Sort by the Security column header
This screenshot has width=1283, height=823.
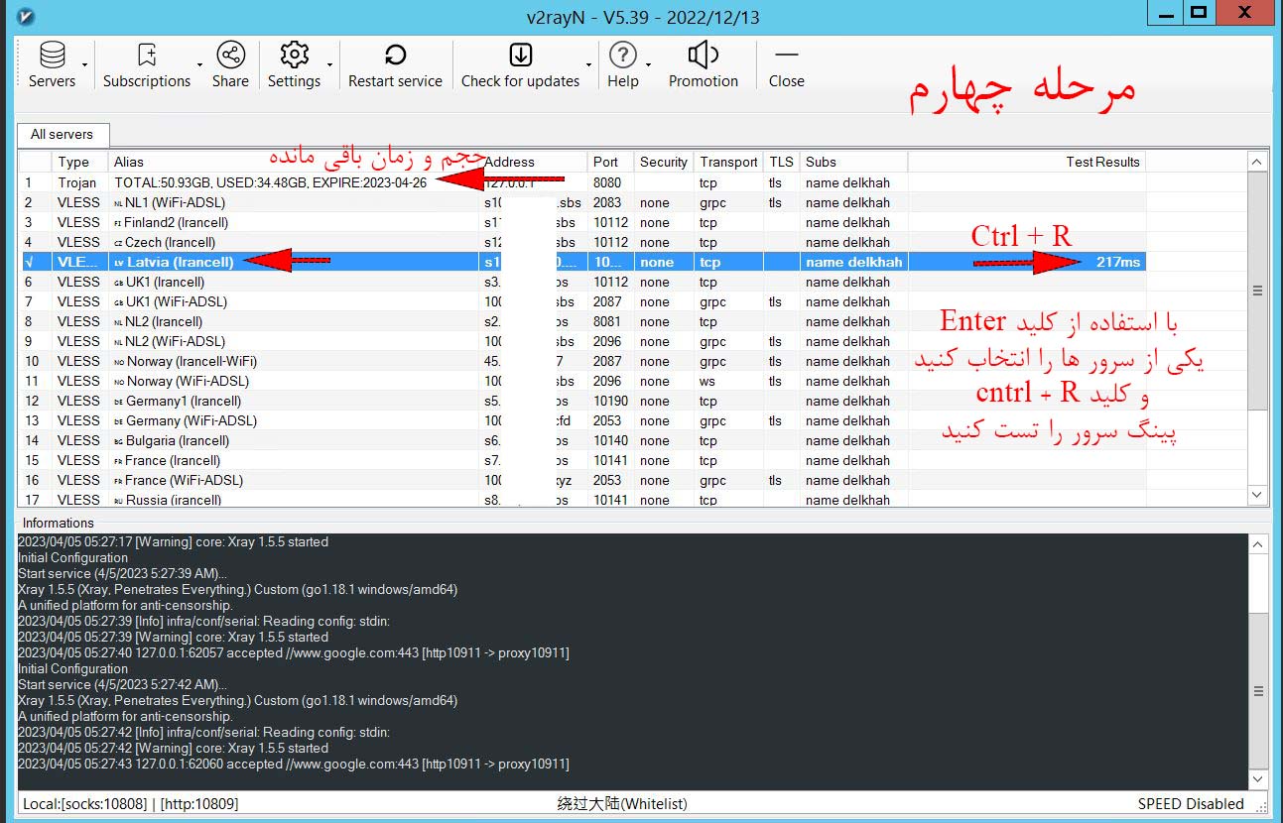[664, 162]
